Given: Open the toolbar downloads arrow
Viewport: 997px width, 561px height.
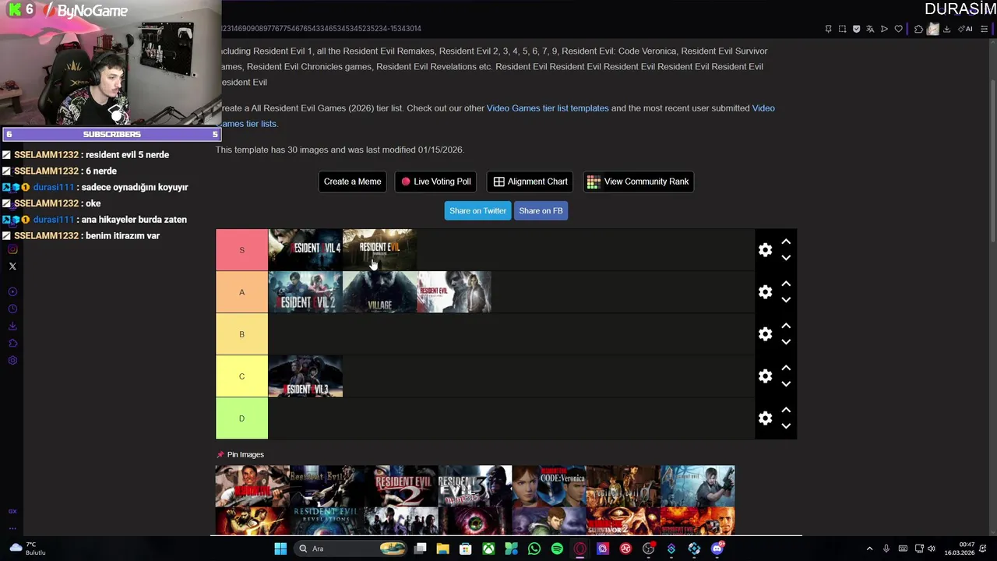Looking at the screenshot, I should point(946,29).
